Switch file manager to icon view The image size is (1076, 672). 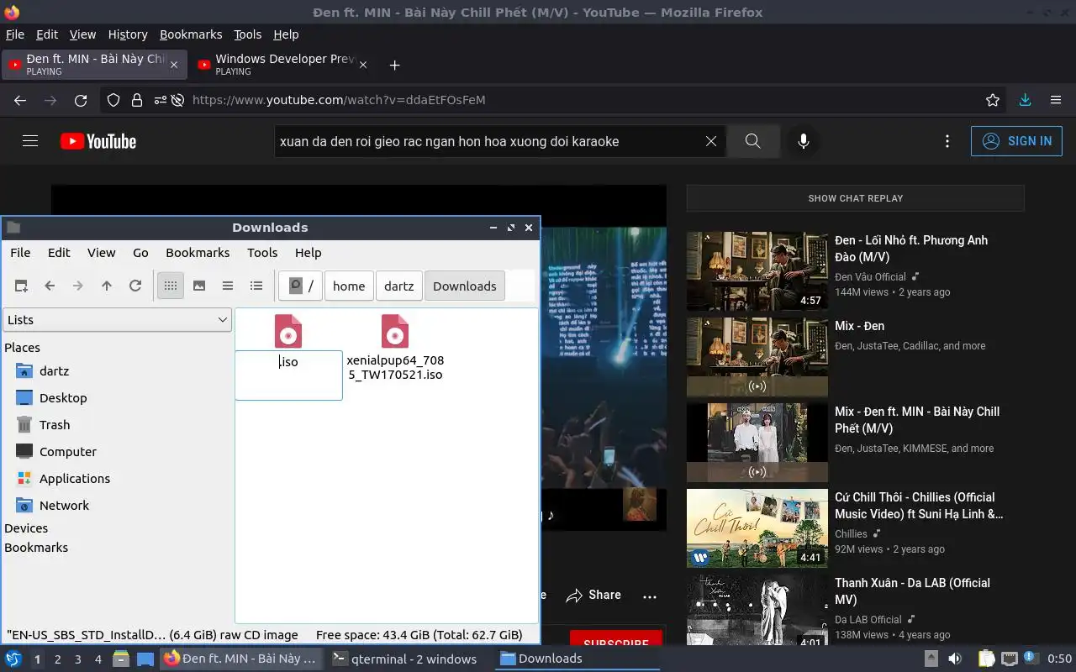(171, 286)
